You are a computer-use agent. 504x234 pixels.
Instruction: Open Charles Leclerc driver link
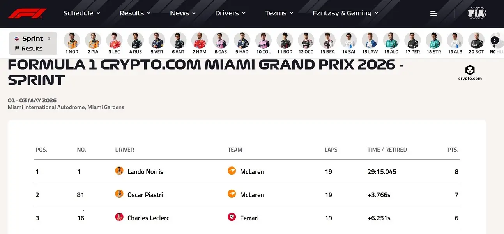pos(149,218)
